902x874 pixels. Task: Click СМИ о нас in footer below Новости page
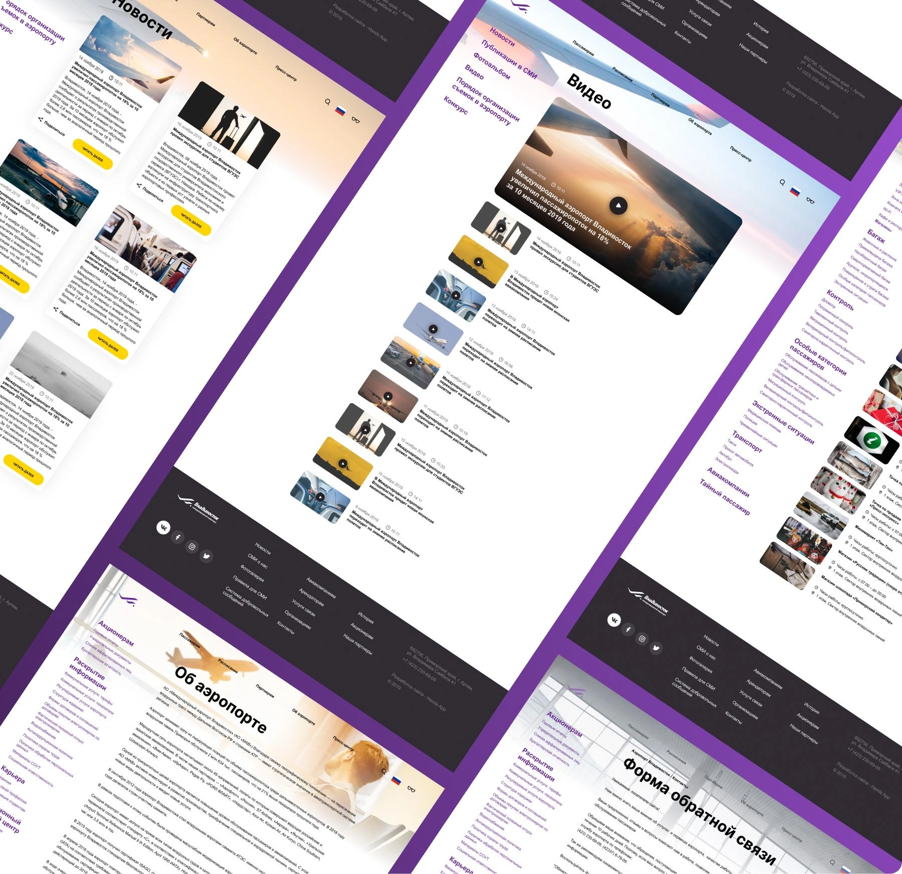(258, 561)
